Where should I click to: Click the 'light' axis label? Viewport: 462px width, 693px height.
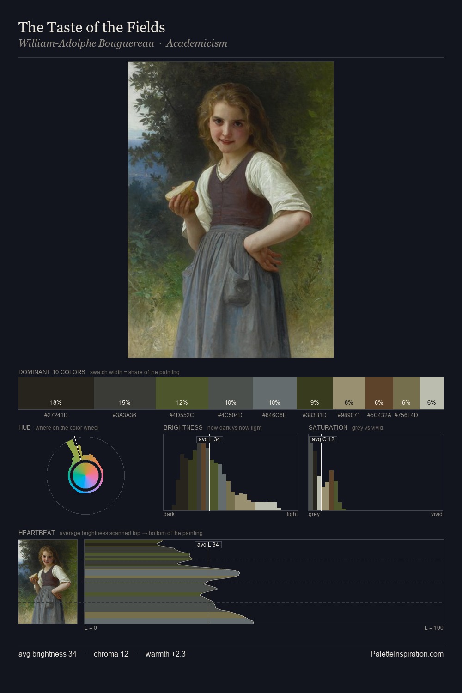[292, 514]
